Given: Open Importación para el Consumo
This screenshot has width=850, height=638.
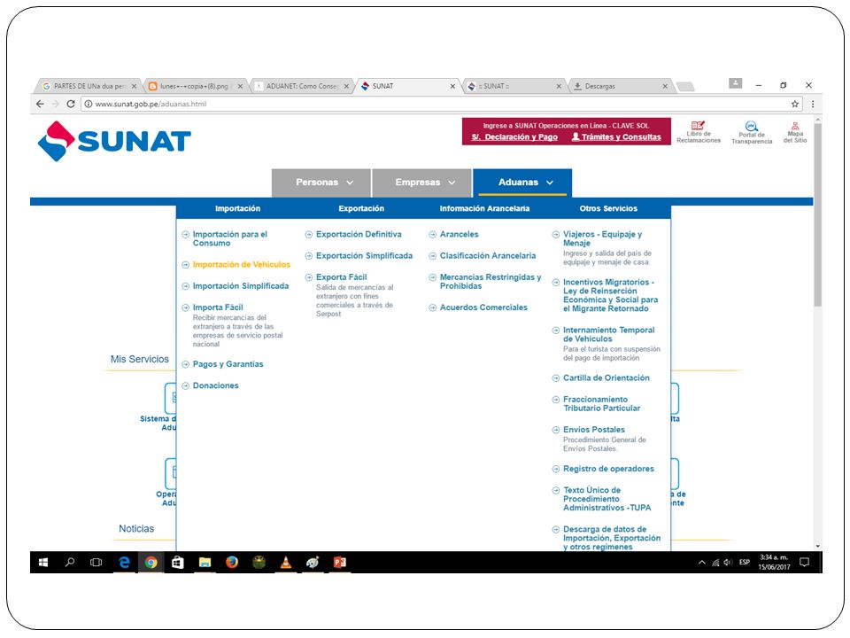Looking at the screenshot, I should coord(230,238).
